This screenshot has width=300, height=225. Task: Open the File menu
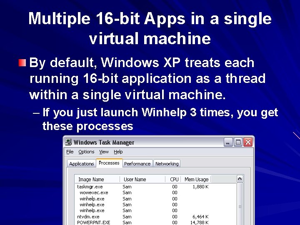coord(70,152)
